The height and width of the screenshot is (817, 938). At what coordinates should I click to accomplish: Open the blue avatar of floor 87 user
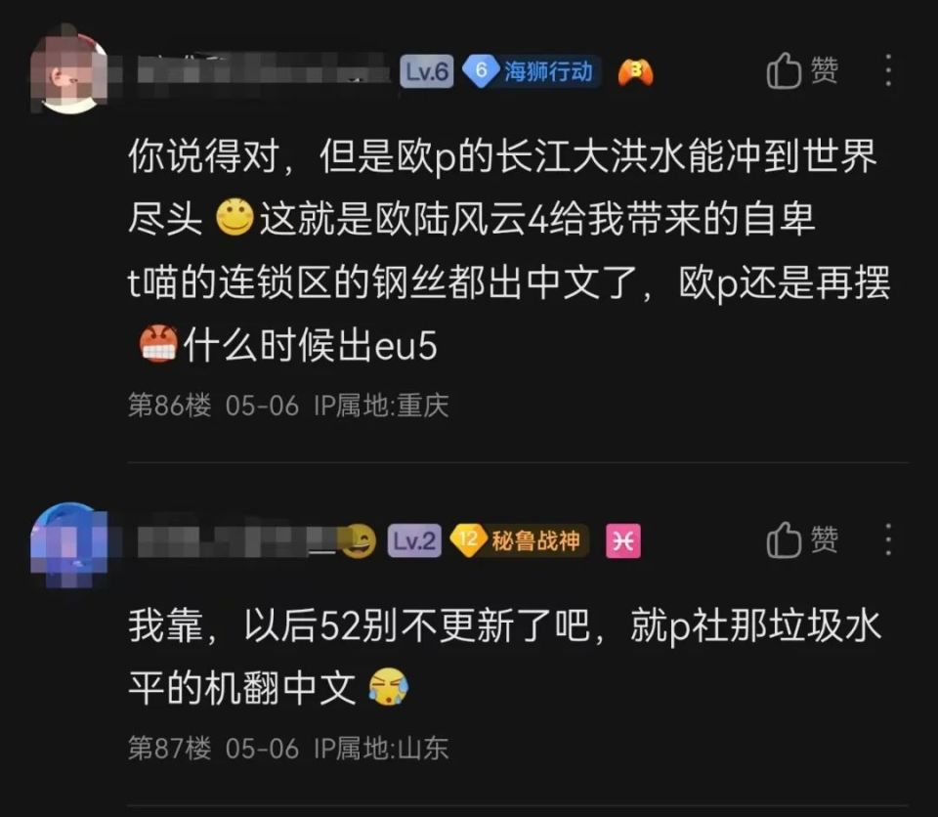click(x=68, y=541)
